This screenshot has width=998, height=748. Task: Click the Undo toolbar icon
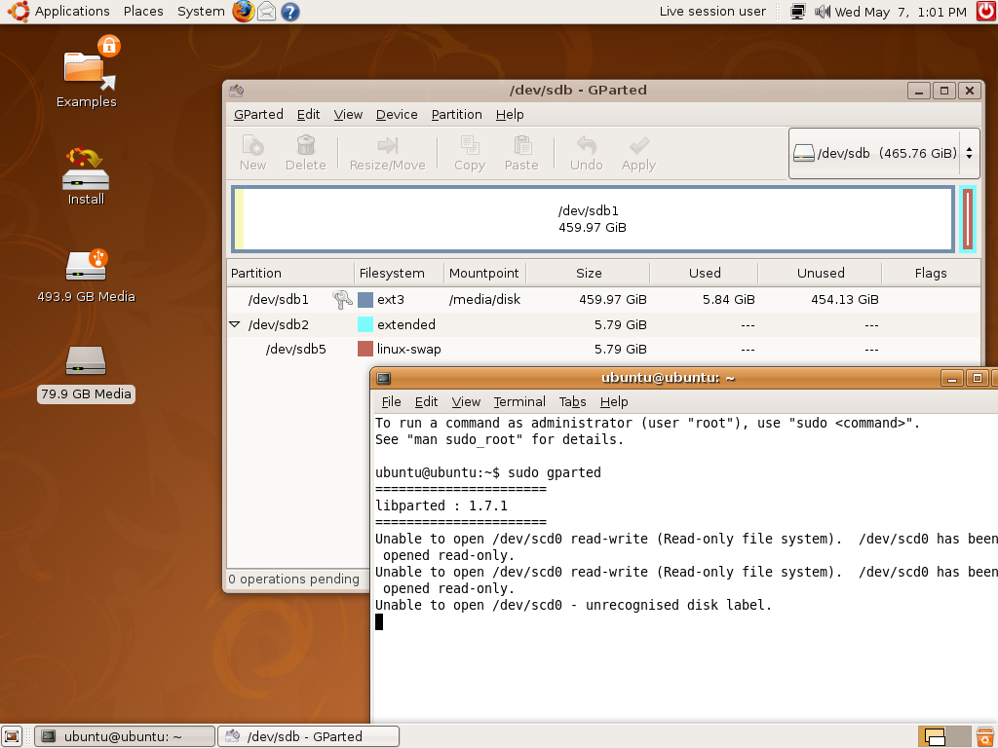click(586, 153)
